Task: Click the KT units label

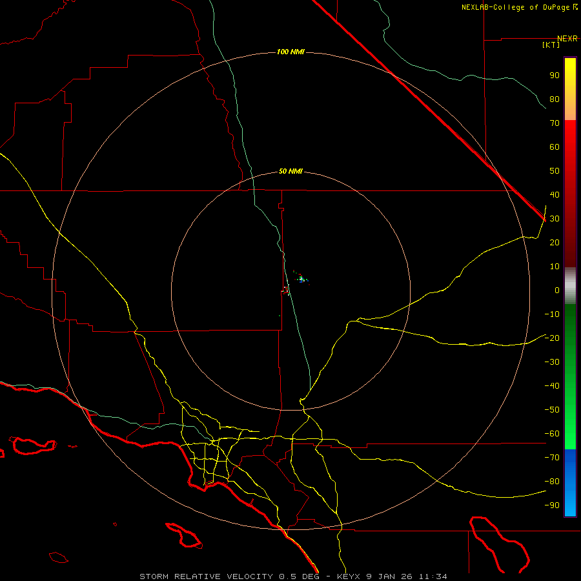Action: (x=551, y=45)
